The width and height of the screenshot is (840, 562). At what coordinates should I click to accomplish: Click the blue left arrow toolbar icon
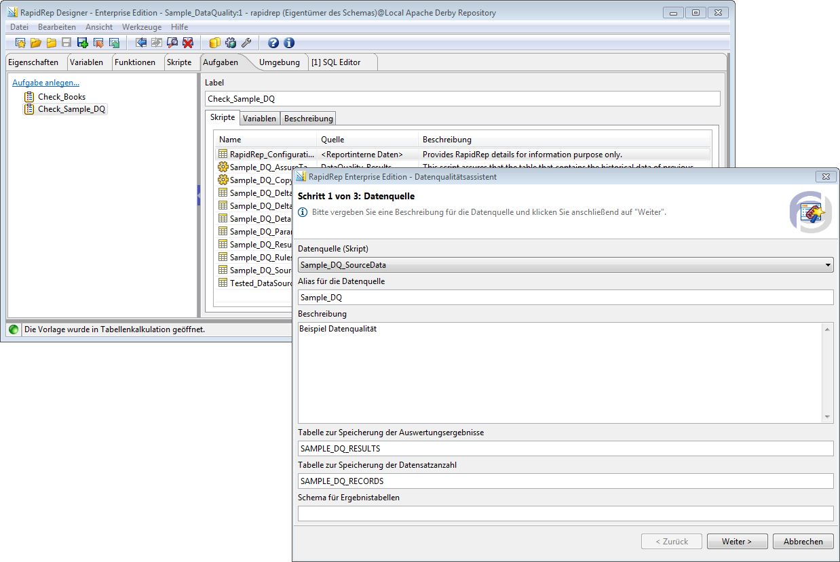[x=141, y=43]
